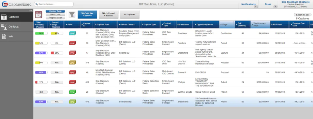Select Skip's Active Captures tab

(x=87, y=15)
